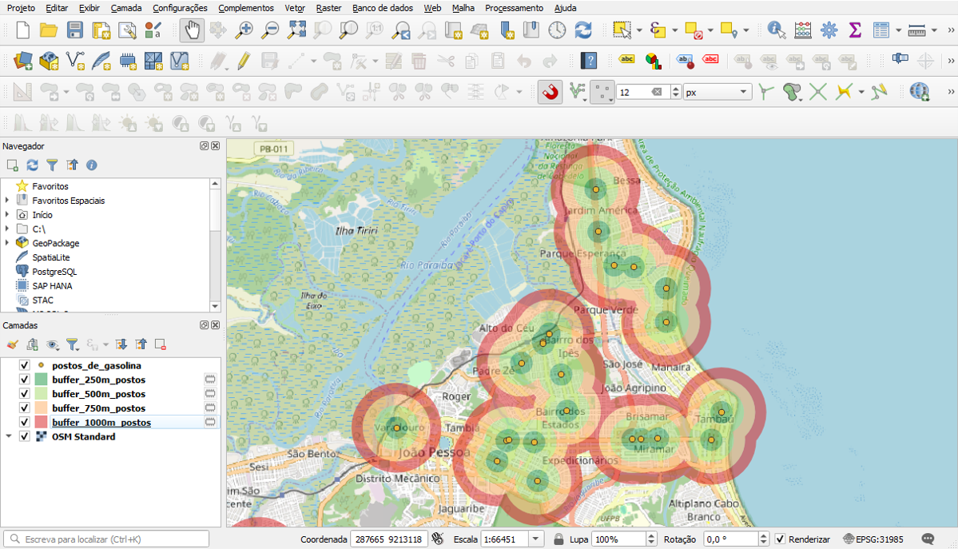Open the Processamento menu
The image size is (958, 549).
tap(514, 7)
